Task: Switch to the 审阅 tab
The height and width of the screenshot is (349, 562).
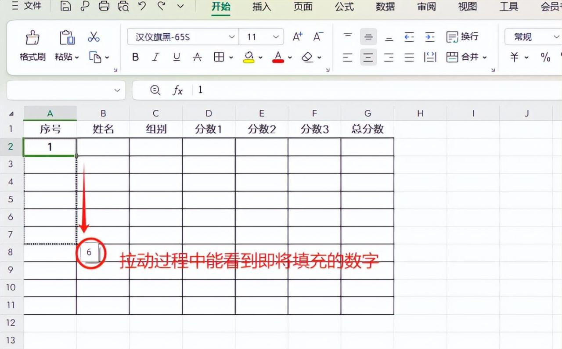Action: point(426,7)
